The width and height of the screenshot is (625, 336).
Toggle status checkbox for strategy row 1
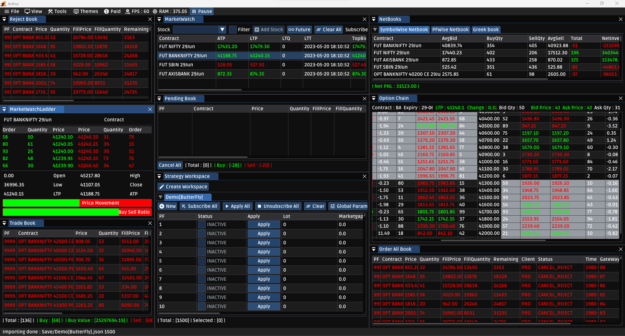[x=202, y=224]
